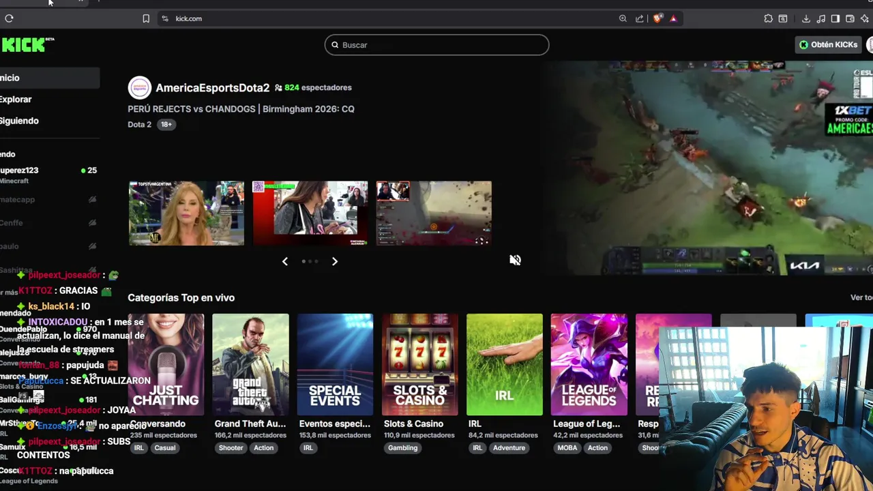Click the Obtén KICKs button
The image size is (873, 491).
pos(828,45)
